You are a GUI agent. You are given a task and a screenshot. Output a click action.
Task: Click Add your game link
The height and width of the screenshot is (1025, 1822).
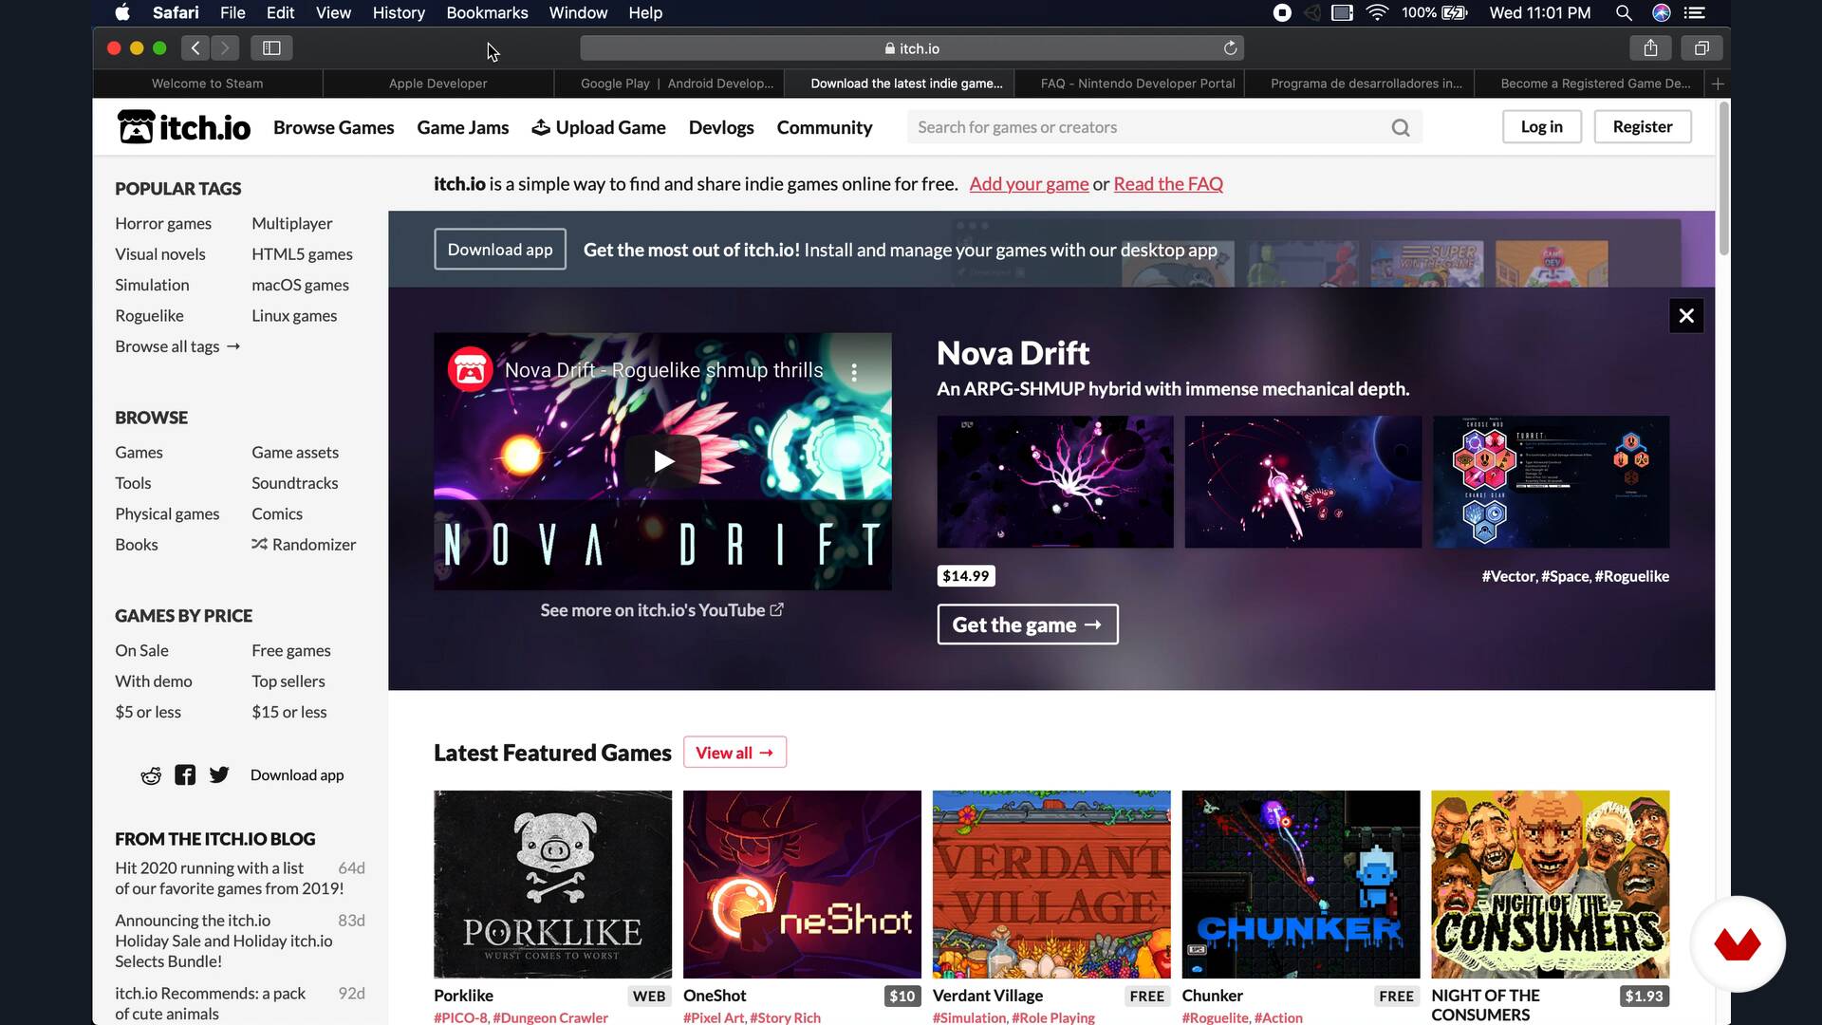1029,184
